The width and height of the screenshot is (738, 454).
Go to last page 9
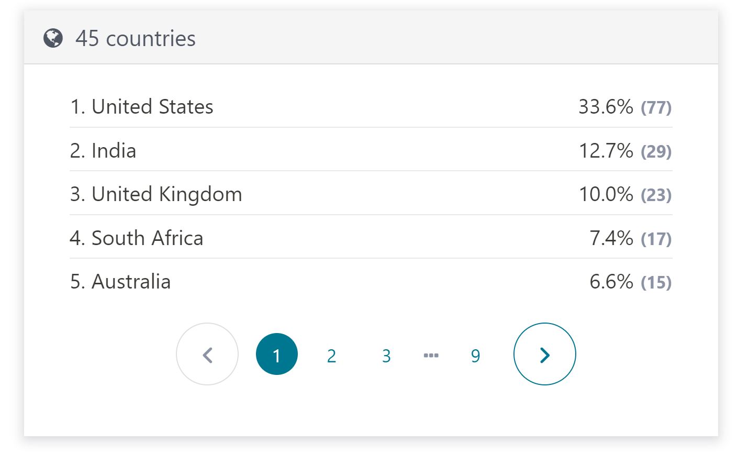click(475, 356)
